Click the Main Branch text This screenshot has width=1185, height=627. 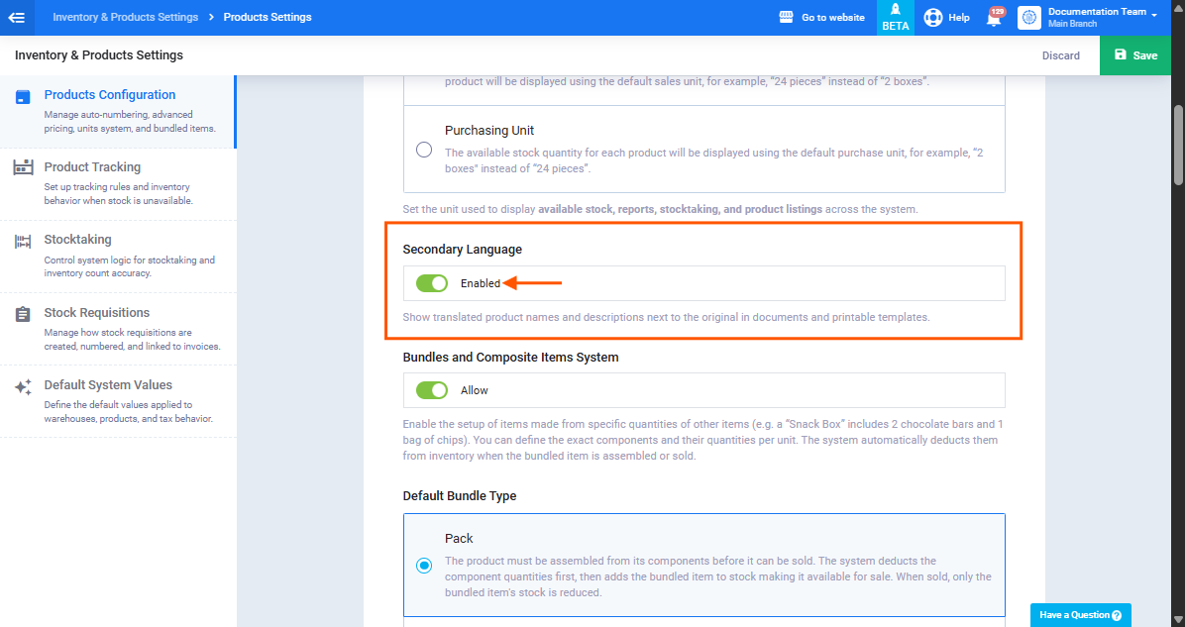(1072, 24)
